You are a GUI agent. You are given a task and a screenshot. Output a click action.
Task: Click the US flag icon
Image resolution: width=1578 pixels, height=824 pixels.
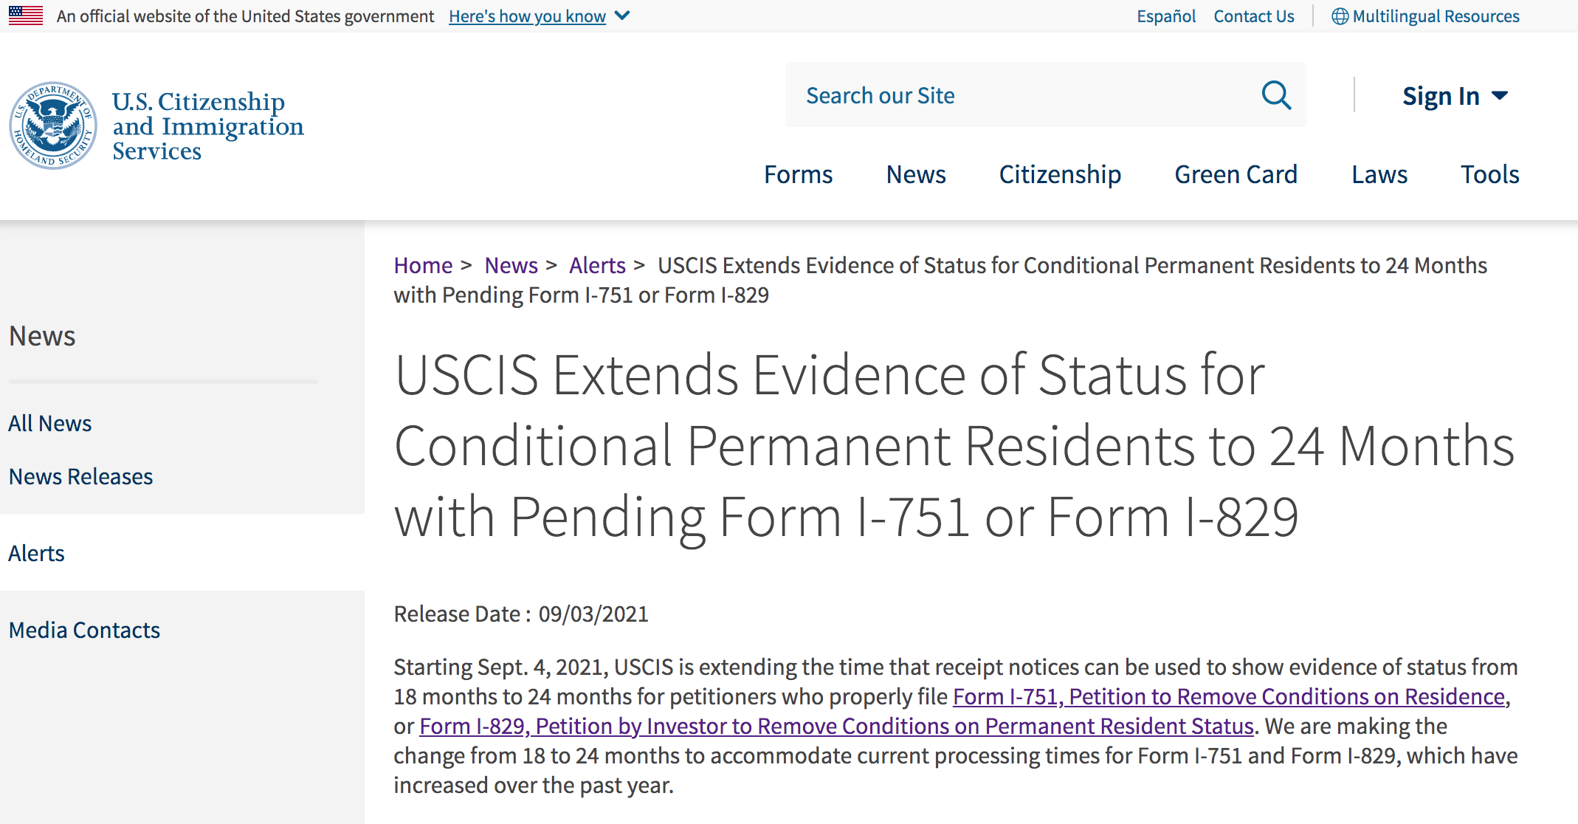coord(26,16)
